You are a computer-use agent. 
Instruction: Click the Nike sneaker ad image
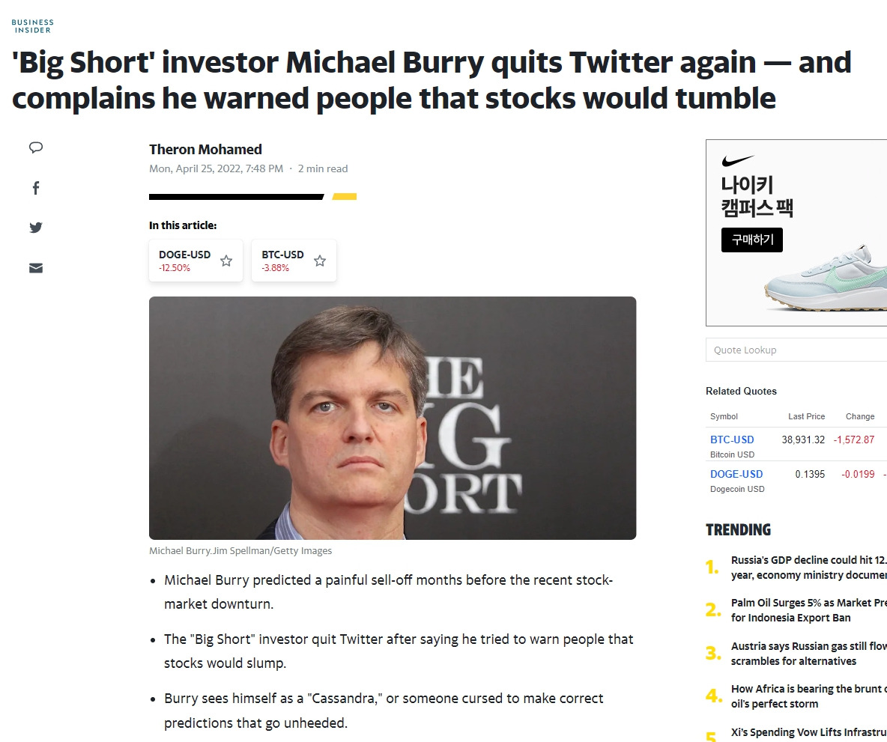click(826, 278)
